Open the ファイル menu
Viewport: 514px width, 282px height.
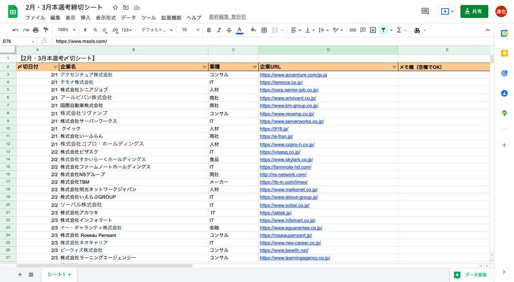coord(35,18)
